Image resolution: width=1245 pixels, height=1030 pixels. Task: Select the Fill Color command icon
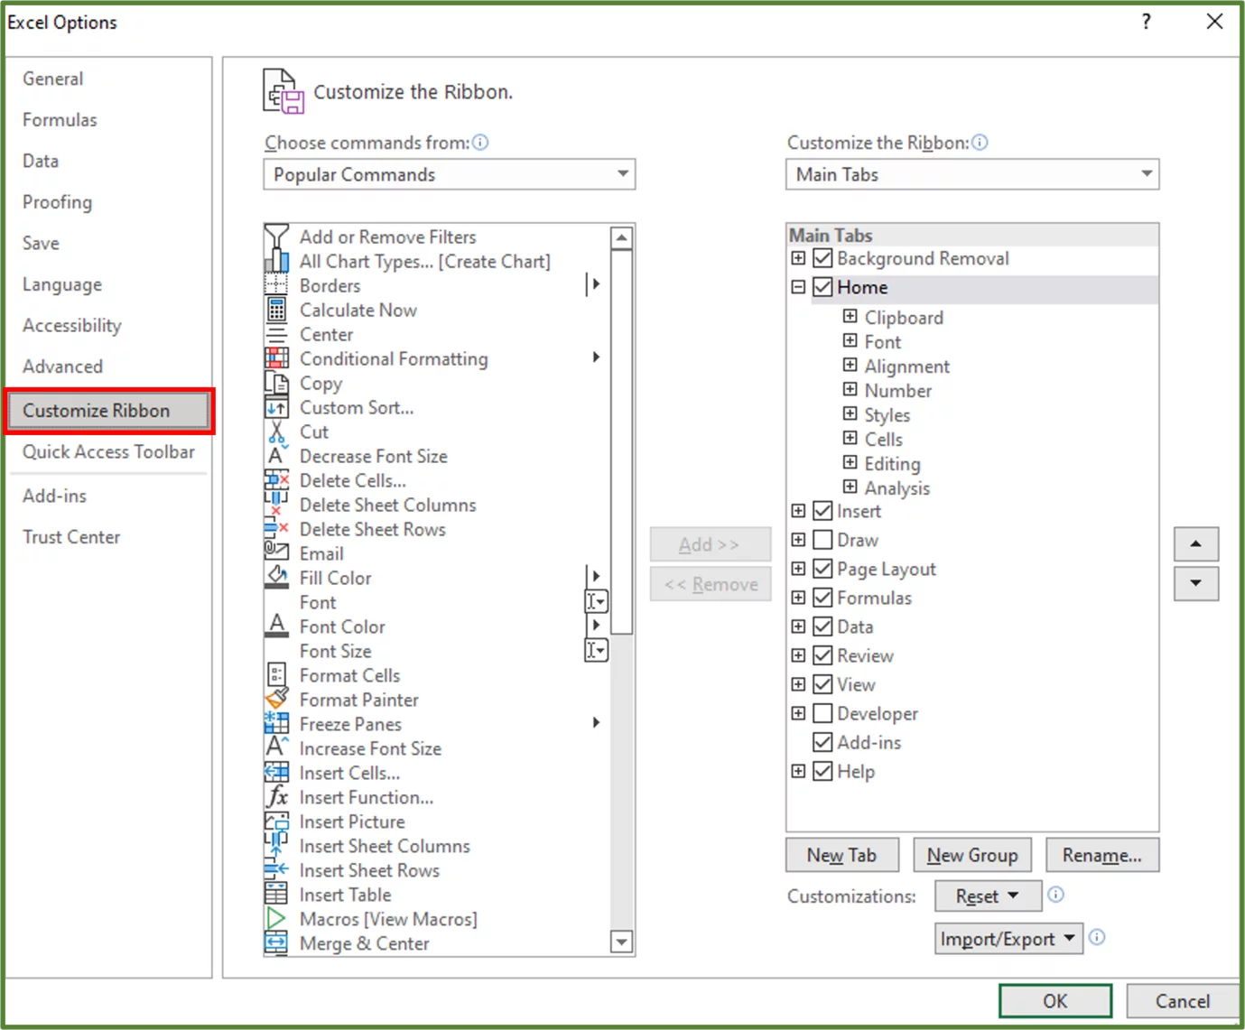[x=277, y=577]
